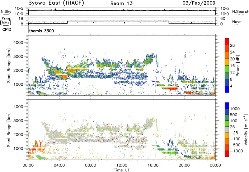Click the '-1000' tick on velocity scale
This screenshot has height=172, width=249.
coord(237,151)
